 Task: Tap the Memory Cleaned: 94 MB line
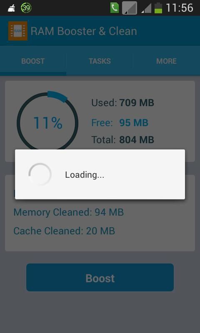click(x=68, y=212)
